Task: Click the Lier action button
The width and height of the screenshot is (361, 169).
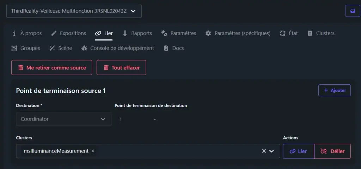Action: tap(298, 151)
